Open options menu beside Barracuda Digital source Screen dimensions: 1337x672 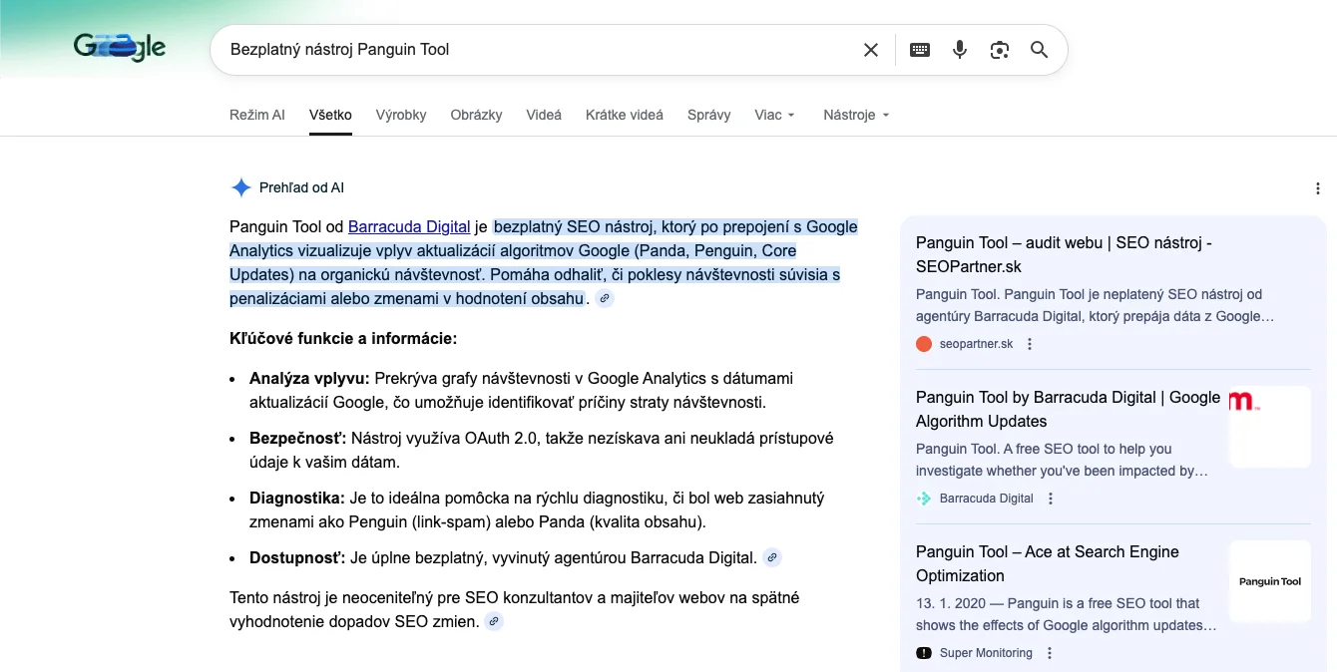click(x=1051, y=499)
